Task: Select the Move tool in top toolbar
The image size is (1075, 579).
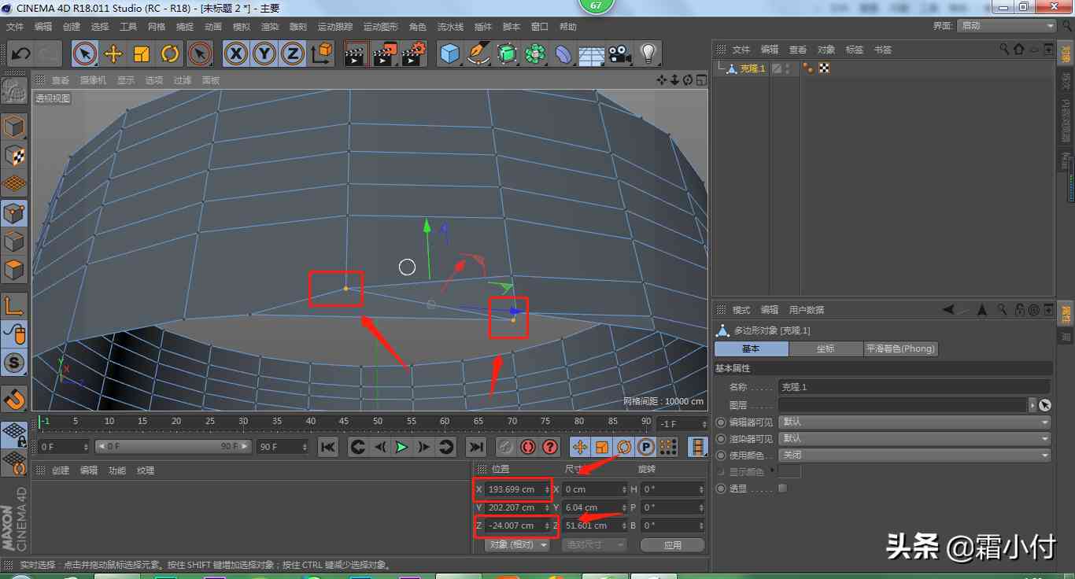Action: (x=113, y=53)
